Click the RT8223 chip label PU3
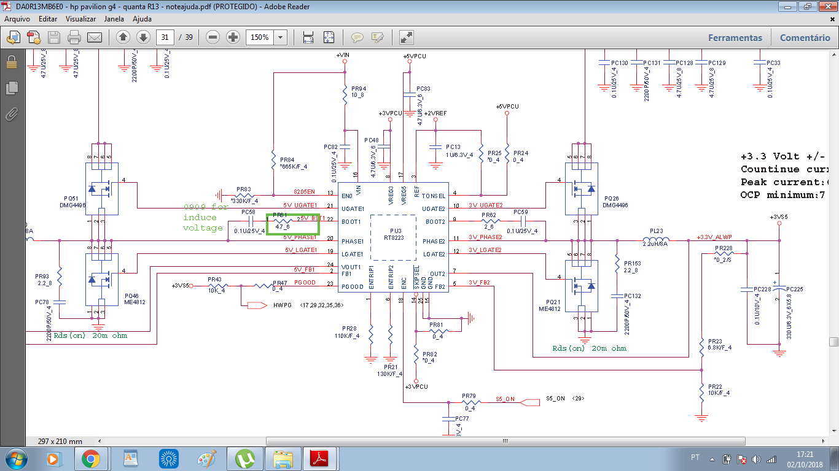Image resolution: width=839 pixels, height=471 pixels. [394, 234]
